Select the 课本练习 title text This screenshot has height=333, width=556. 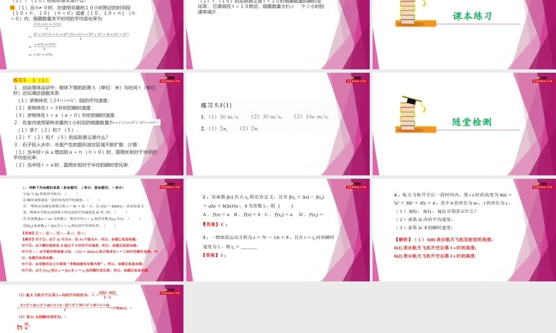472,16
